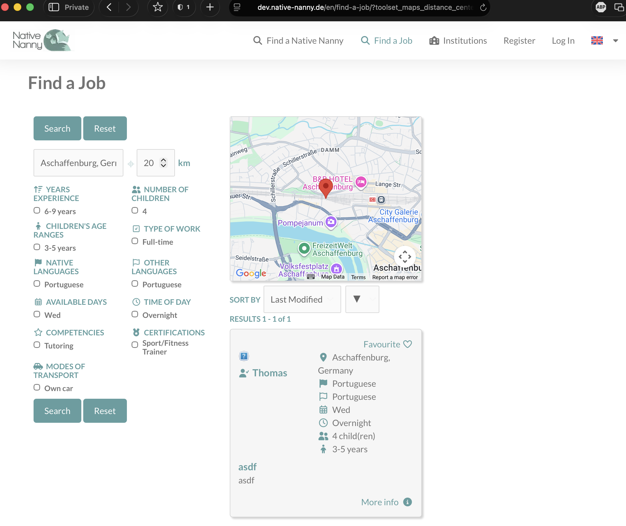Bookmark page with the star icon
This screenshot has width=626, height=526.
[x=158, y=7]
